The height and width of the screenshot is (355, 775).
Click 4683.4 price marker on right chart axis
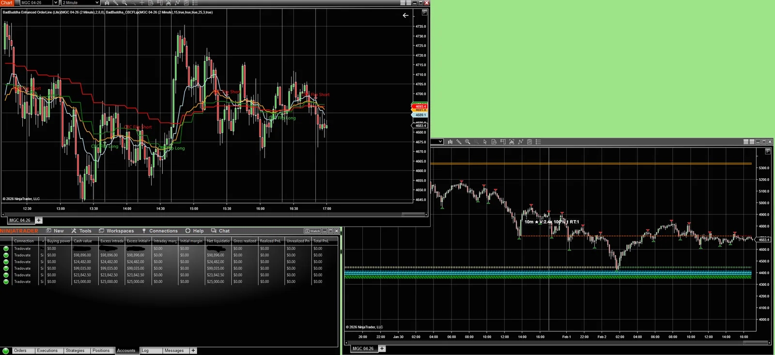click(x=764, y=240)
